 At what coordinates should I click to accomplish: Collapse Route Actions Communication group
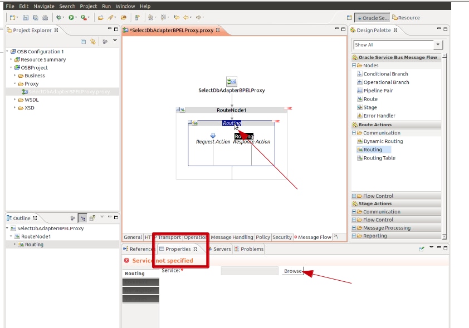pyautogui.click(x=354, y=133)
